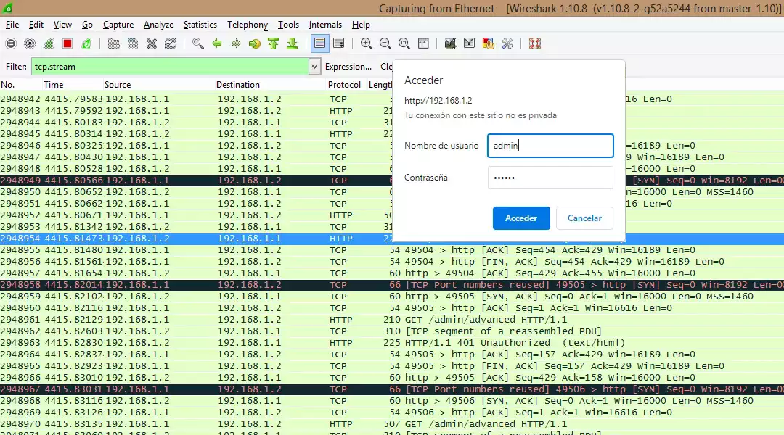Open help lifebuoy icon
The width and height of the screenshot is (784, 435).
534,44
